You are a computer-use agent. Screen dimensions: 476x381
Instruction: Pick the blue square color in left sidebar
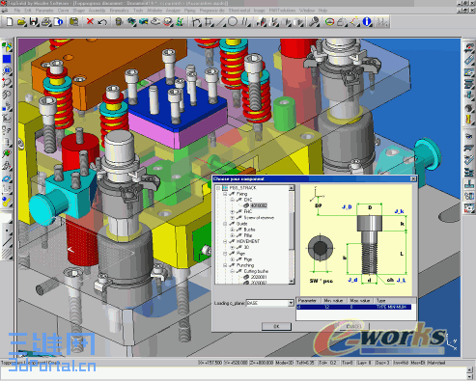coord(7,59)
